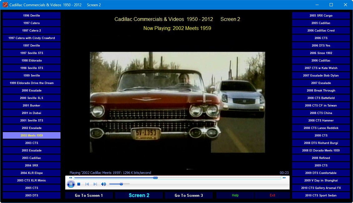Viewport: 353px width, 203px height.
Task: Skip to previous video using the skip-back icon
Action: tap(87, 184)
